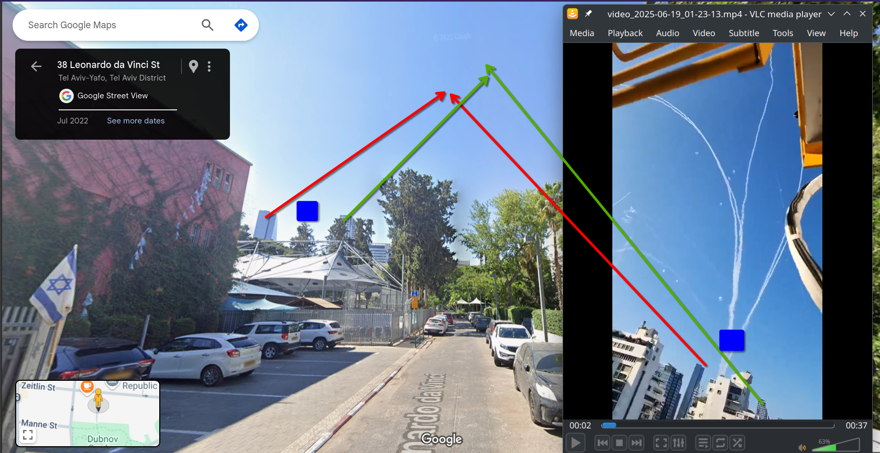Click the Google Maps search magnifier icon
Image resolution: width=880 pixels, height=453 pixels.
[x=207, y=25]
